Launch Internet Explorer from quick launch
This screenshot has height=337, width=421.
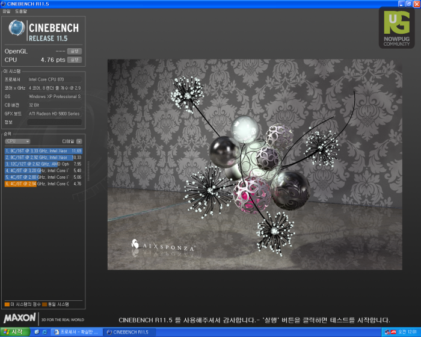(45, 332)
